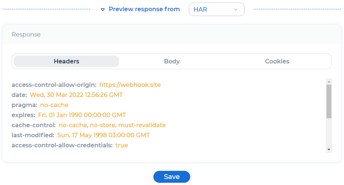The width and height of the screenshot is (344, 185).
Task: Switch to the Body tab
Action: [172, 61]
